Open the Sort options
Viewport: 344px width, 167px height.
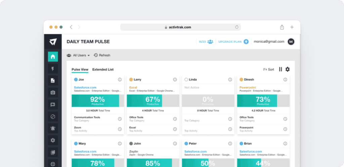pos(268,69)
